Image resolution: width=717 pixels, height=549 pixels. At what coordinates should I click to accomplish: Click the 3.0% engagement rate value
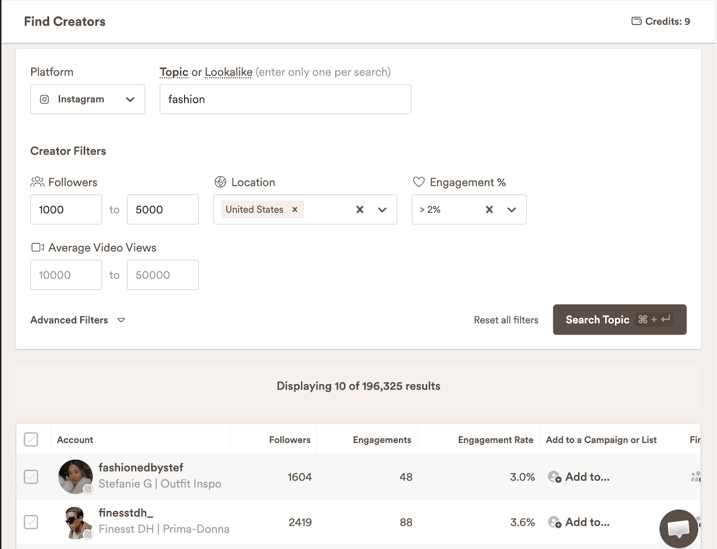click(522, 477)
